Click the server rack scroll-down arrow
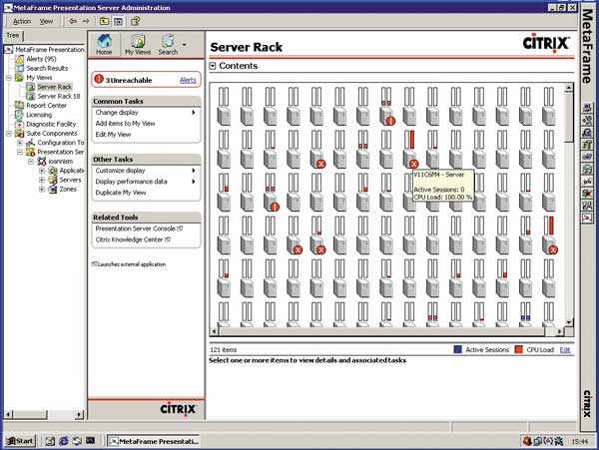 tap(569, 322)
